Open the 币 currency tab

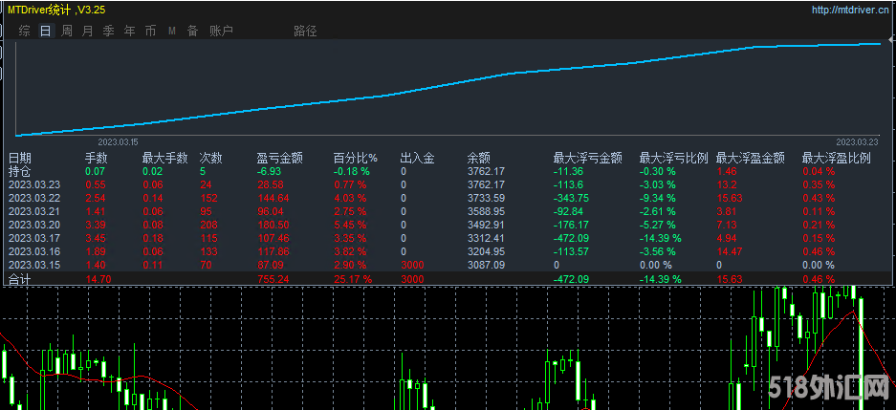(x=151, y=31)
